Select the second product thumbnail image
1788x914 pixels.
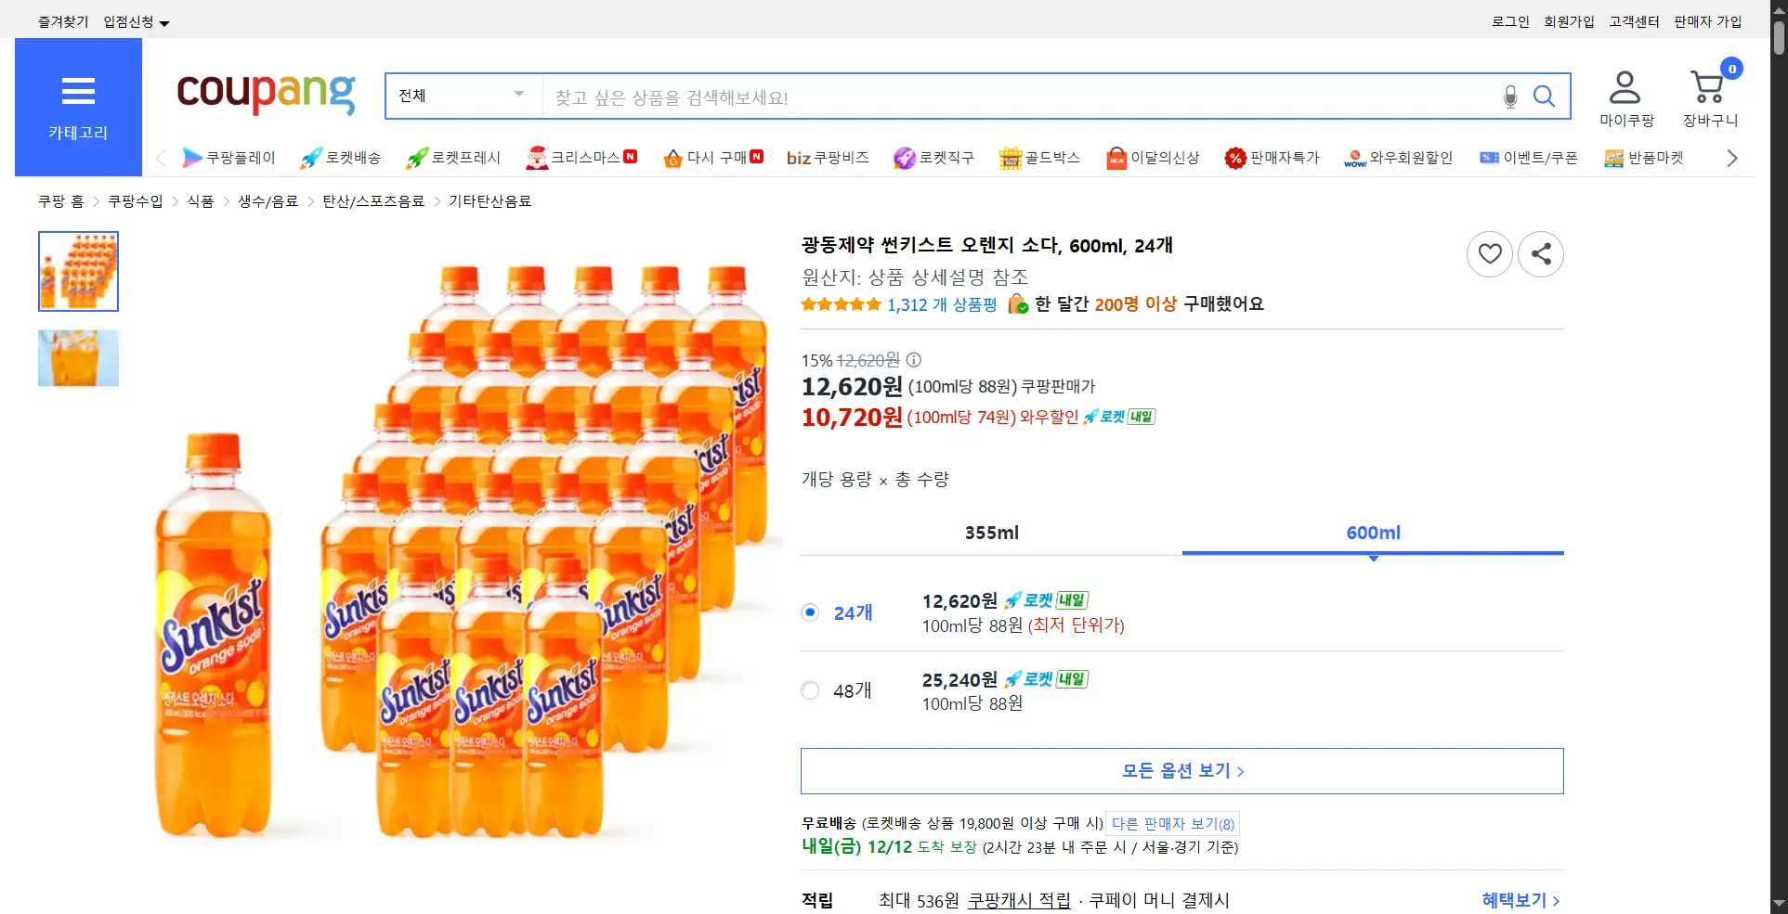78,358
